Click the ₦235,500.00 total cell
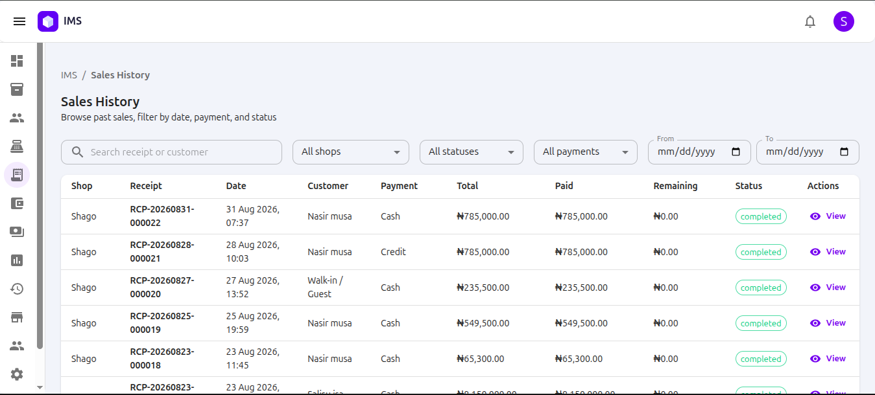Image resolution: width=875 pixels, height=395 pixels. [483, 288]
